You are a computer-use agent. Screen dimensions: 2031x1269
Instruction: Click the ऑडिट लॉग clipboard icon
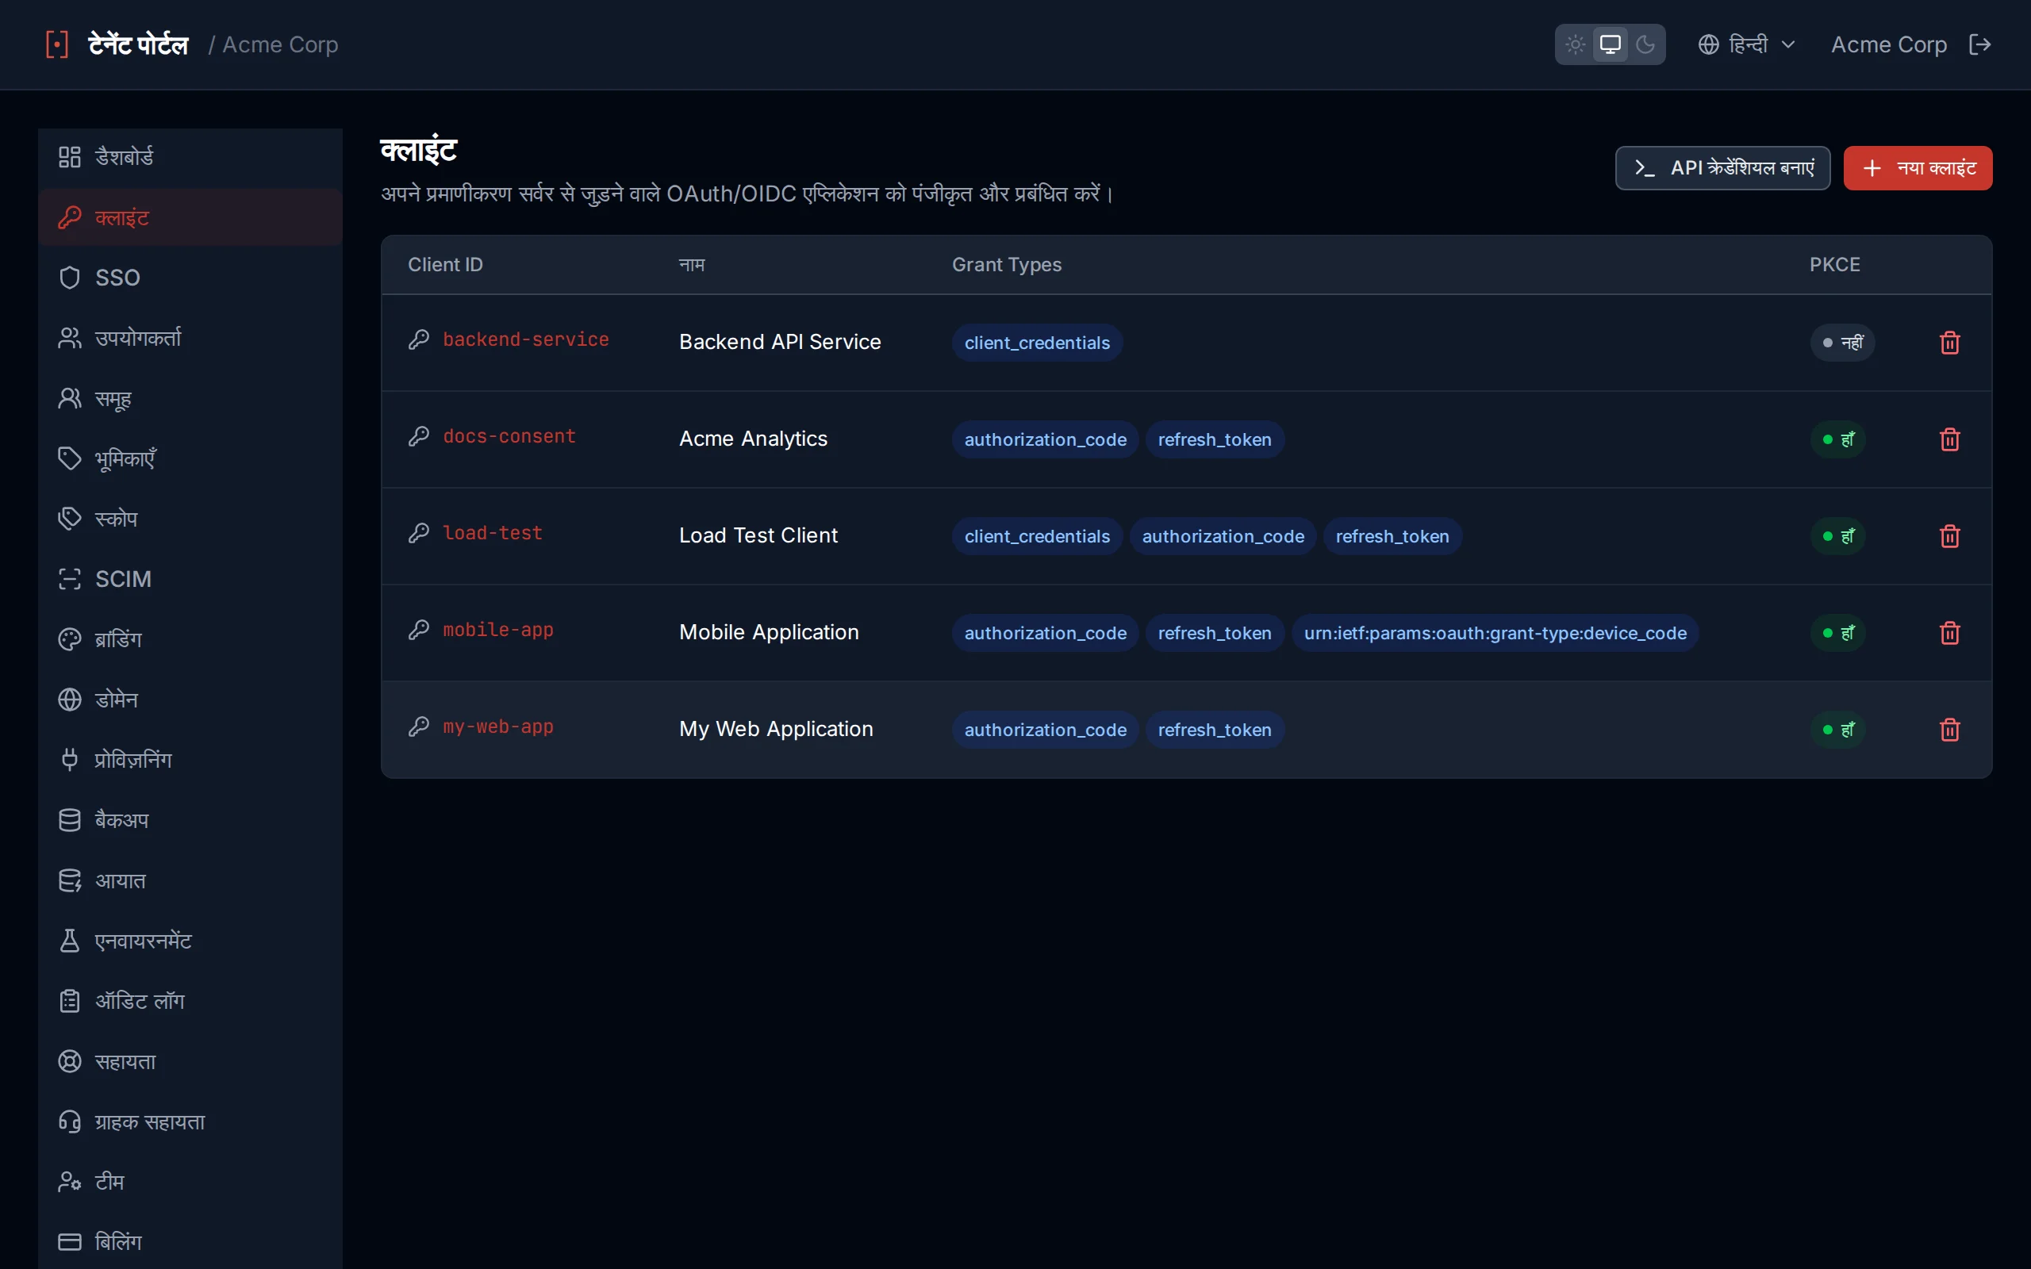pos(70,1001)
